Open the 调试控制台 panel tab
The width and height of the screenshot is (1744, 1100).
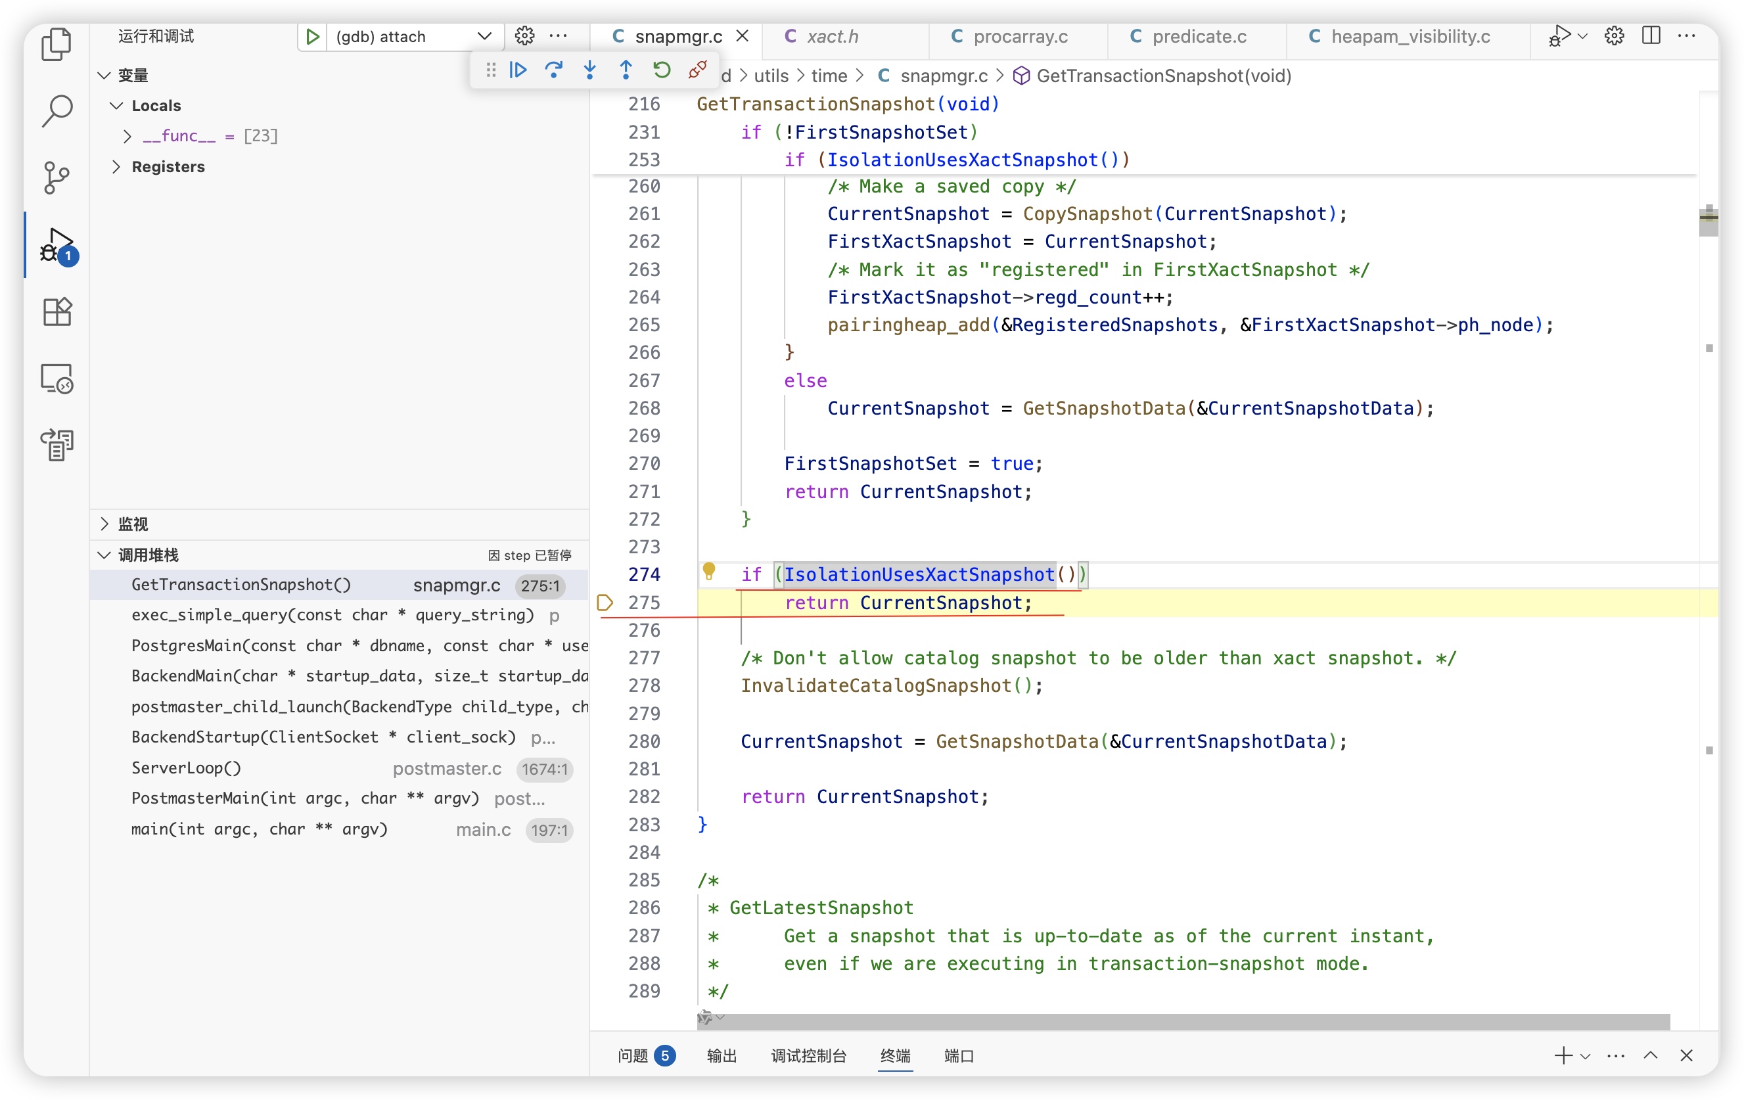click(x=808, y=1055)
